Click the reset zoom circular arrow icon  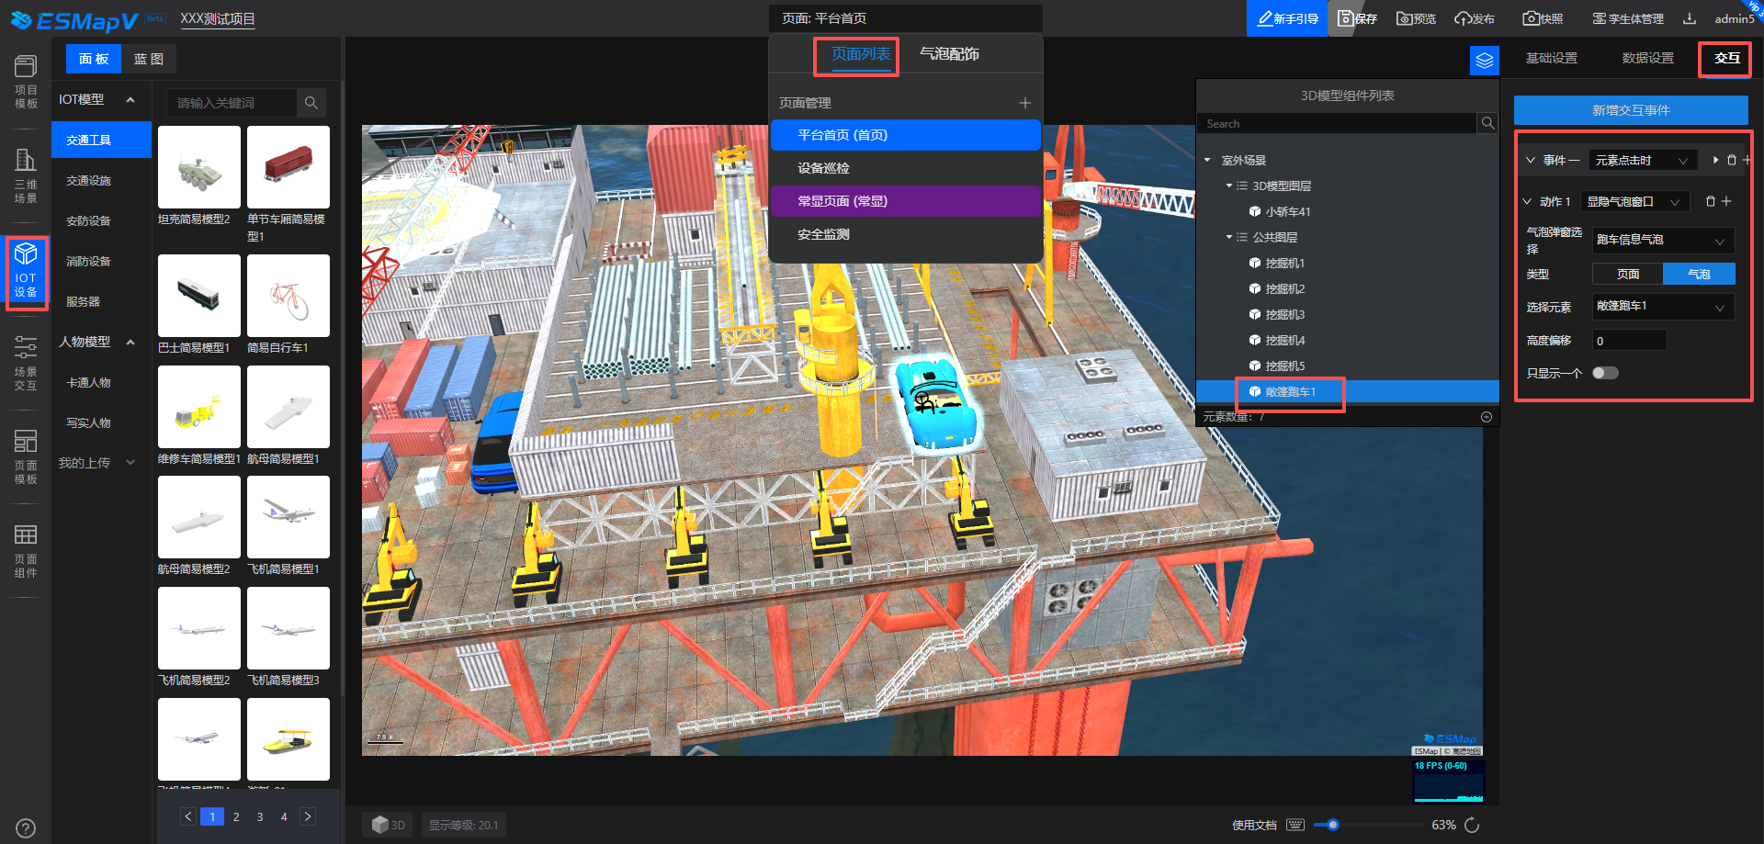[1472, 825]
